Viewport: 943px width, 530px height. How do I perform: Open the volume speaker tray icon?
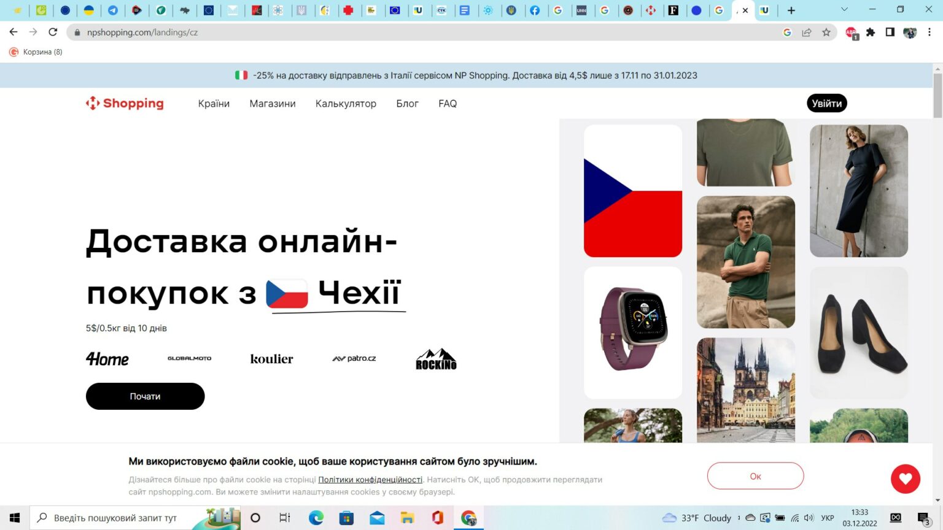(x=809, y=518)
